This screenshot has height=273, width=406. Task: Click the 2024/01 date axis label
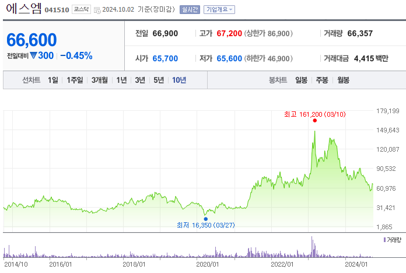(356, 264)
